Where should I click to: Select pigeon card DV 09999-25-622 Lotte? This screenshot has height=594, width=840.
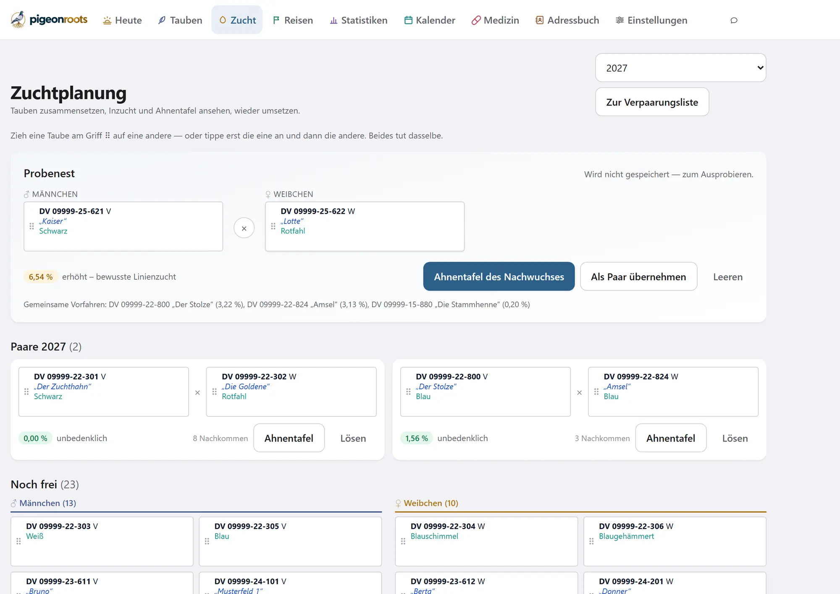[x=365, y=226]
